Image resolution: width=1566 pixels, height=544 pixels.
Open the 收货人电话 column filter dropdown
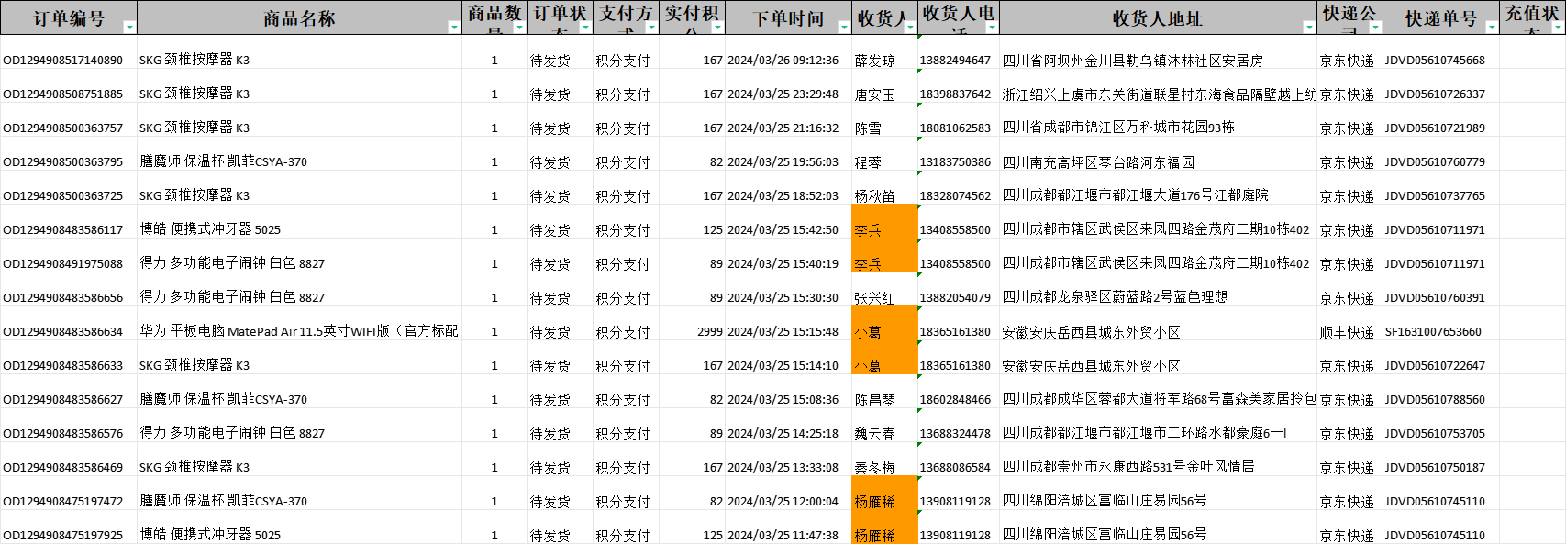pos(991,28)
